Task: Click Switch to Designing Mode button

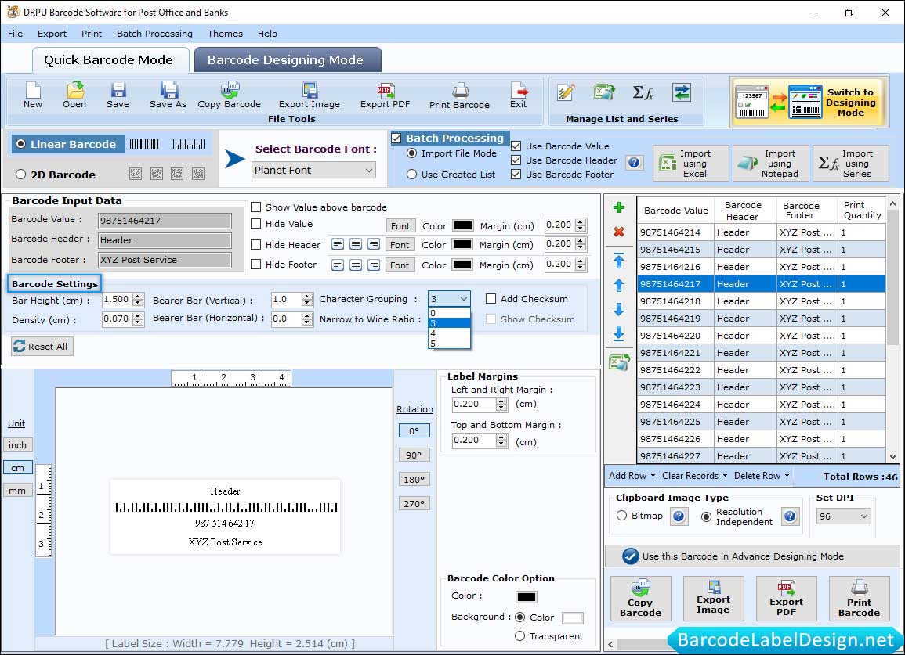Action: pos(809,102)
